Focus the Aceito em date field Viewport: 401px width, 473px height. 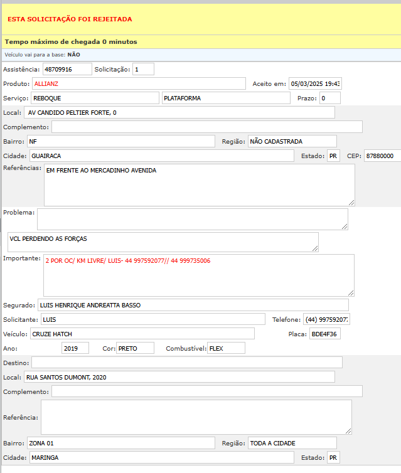[314, 83]
